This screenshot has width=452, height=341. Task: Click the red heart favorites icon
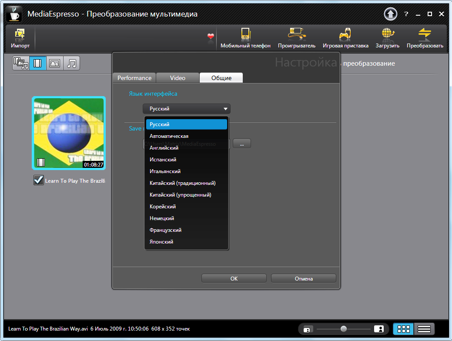211,37
